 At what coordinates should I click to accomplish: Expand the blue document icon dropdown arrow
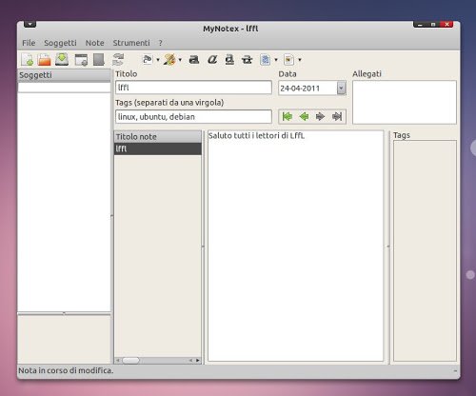pyautogui.click(x=276, y=59)
